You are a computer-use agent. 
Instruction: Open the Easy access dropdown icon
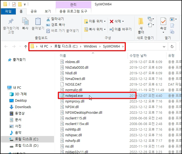(151, 25)
